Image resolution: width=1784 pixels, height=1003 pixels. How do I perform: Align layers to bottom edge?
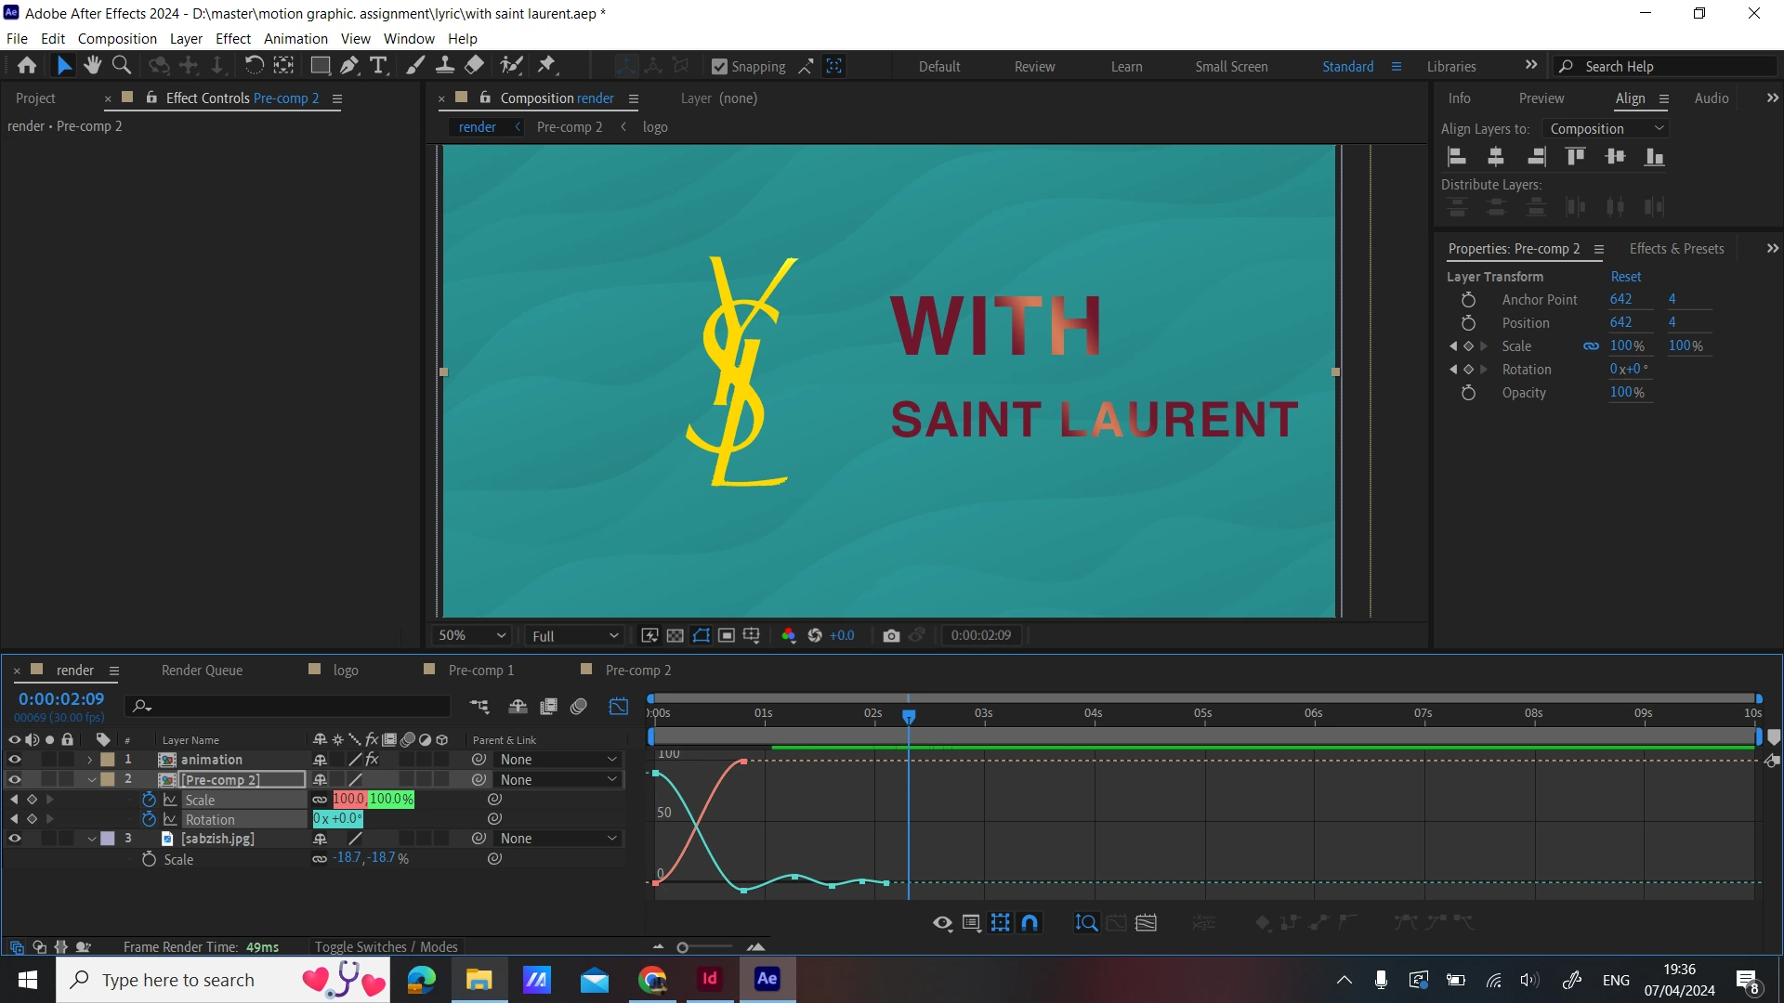coord(1655,157)
